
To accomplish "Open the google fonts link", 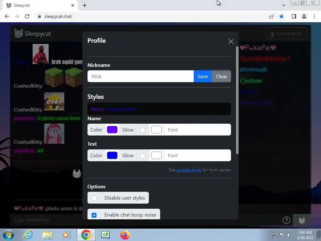I will click(189, 170).
